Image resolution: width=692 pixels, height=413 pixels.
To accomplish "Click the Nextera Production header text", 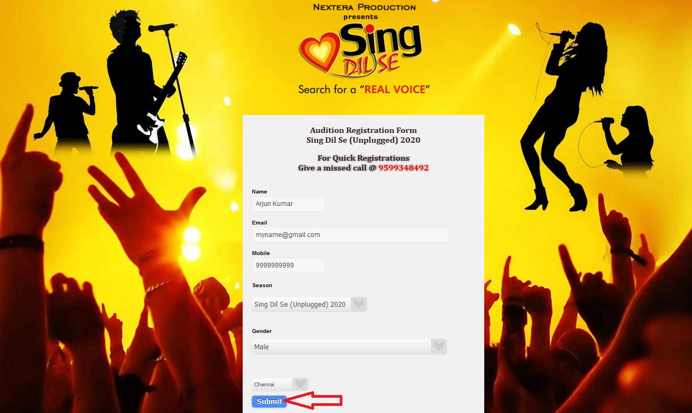I will coord(364,7).
